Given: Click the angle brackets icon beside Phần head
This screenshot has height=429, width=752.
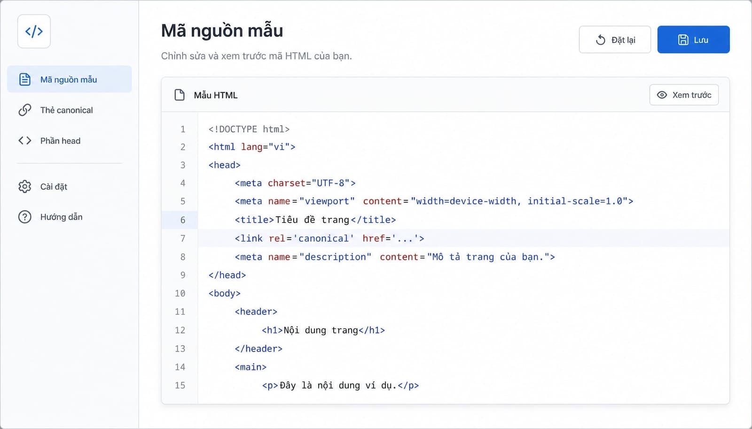Looking at the screenshot, I should (25, 141).
